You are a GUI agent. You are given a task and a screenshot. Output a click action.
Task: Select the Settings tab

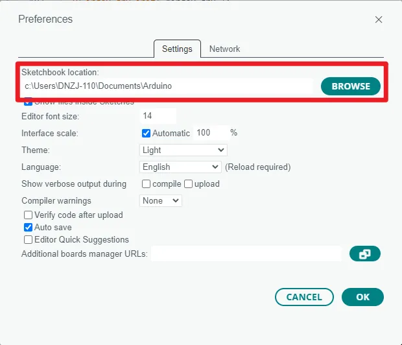[177, 49]
